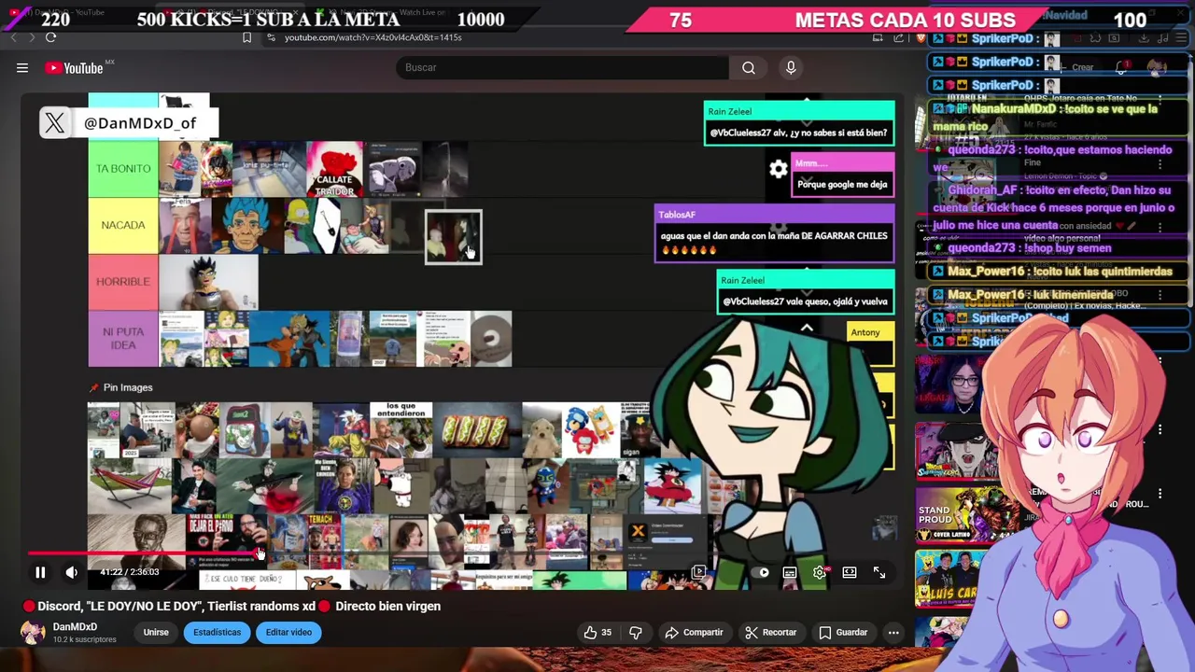Click the search magnifier button
Screen dimensions: 1195x672
click(x=748, y=67)
